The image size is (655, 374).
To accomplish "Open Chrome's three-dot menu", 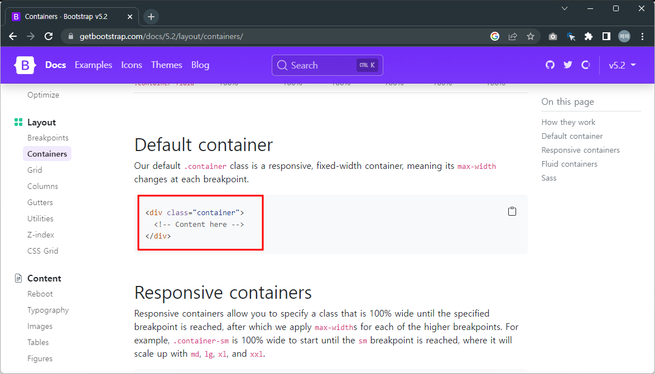I will 643,36.
